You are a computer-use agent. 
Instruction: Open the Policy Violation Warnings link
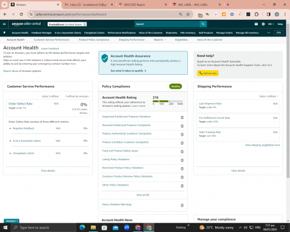tap(117, 204)
